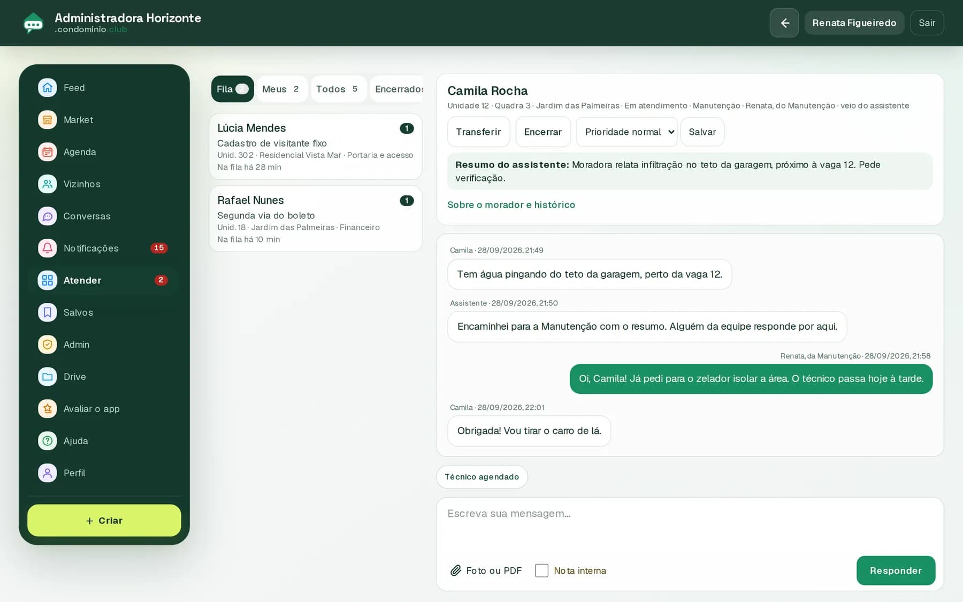Click Notificações badge showing 15

[x=159, y=248]
